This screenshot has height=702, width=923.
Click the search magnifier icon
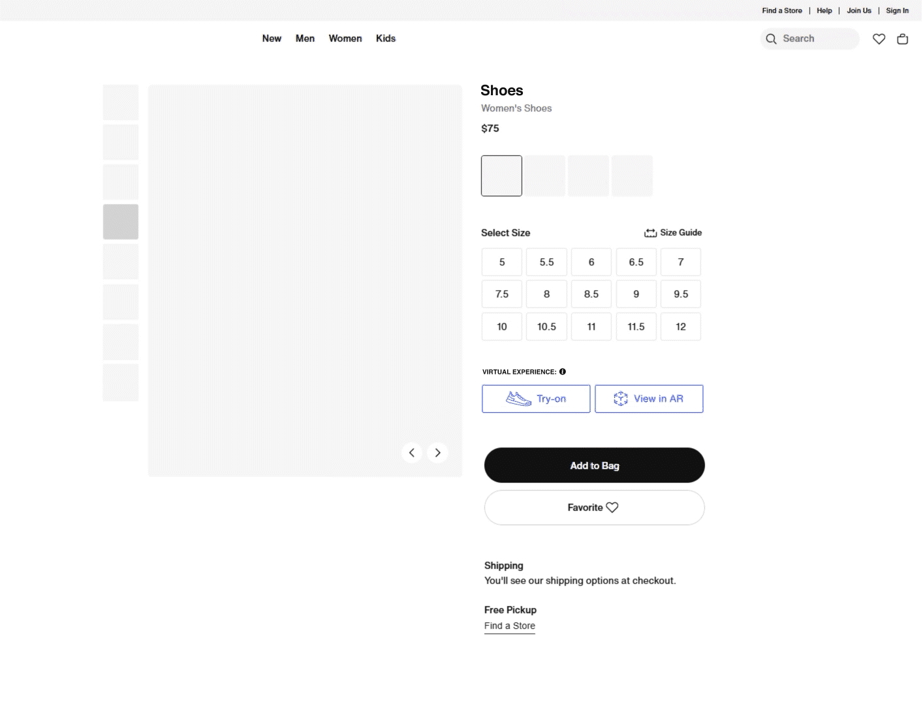[771, 39]
